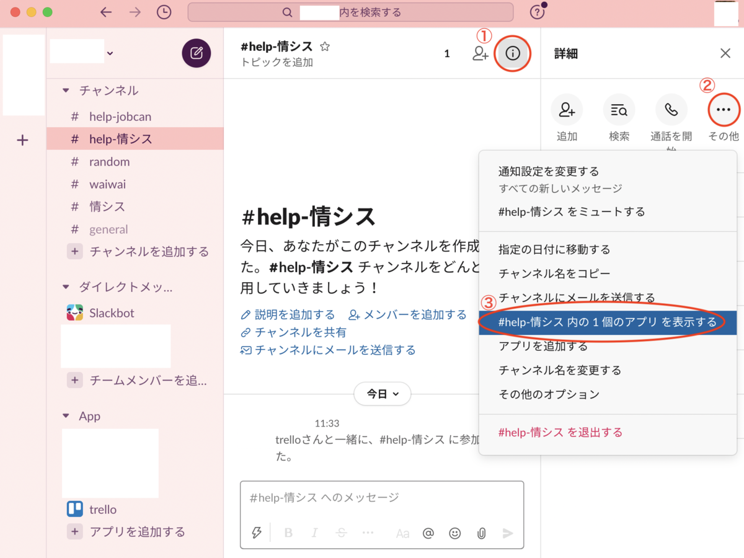Viewport: 744px width, 558px height.
Task: Click the shortcuts lightning icon in composer
Action: [256, 533]
